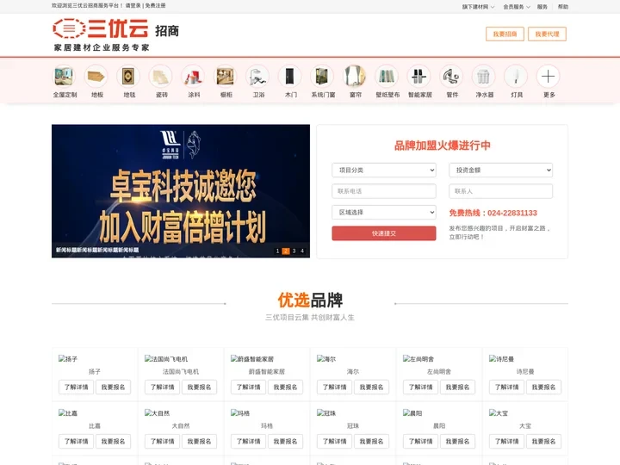
Task: Open the 全屋定制 category icon
Action: tap(65, 76)
